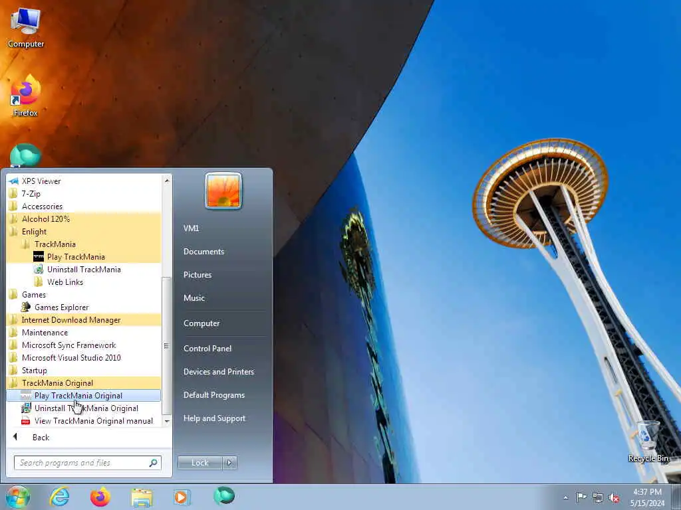Open Documents from the Start menu
This screenshot has width=681, height=510.
[204, 252]
